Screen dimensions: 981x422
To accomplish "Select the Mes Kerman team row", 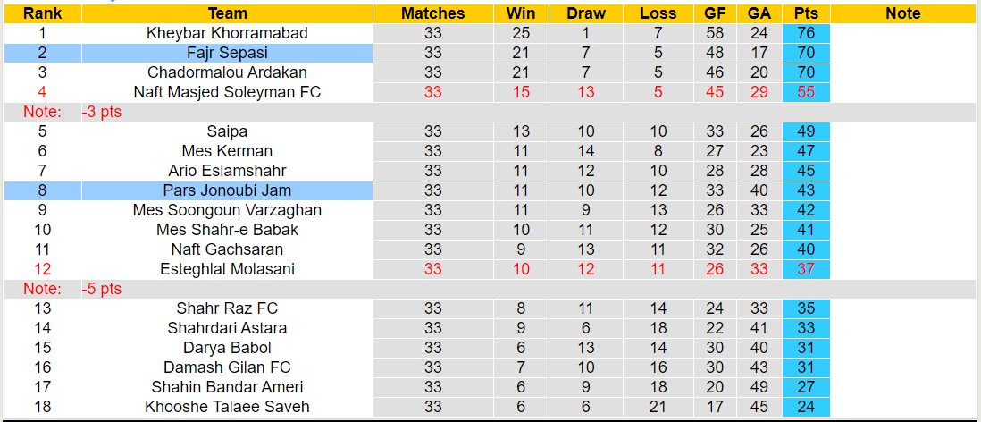I will coord(227,151).
